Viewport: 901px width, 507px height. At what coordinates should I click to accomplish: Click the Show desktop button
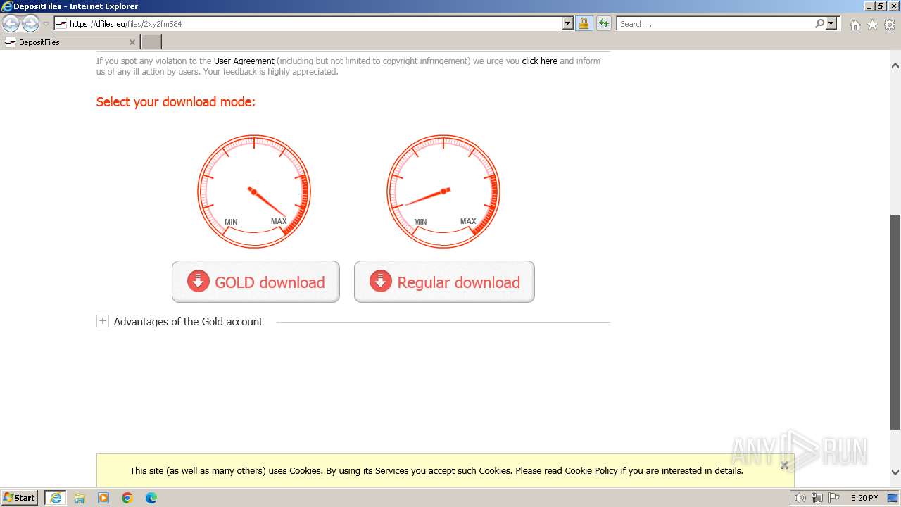pyautogui.click(x=893, y=498)
